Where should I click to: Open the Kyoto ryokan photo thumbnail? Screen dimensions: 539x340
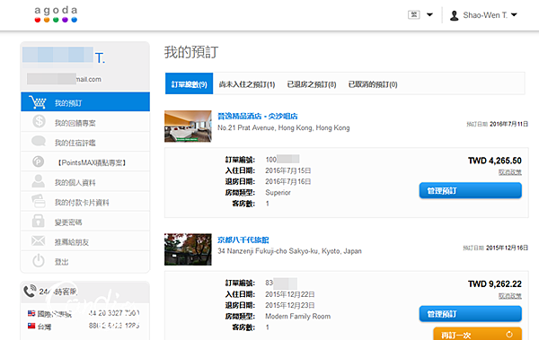coord(188,249)
